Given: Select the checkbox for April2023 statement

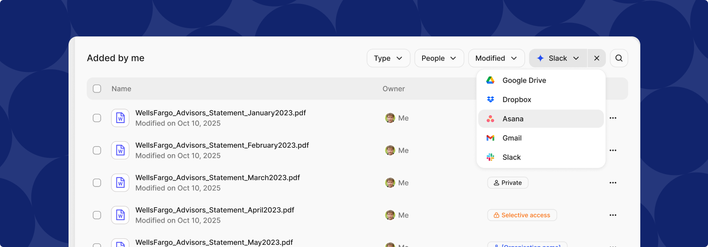Looking at the screenshot, I should tap(97, 215).
